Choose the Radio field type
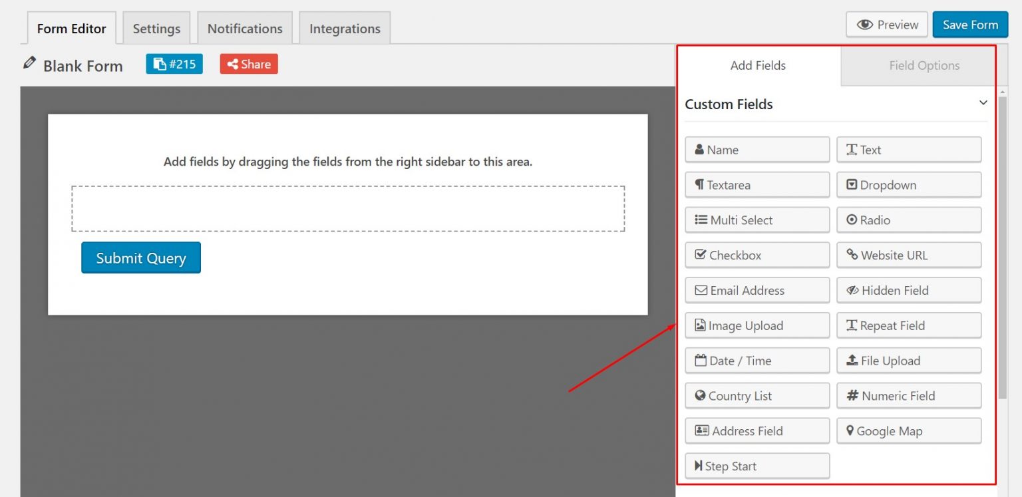 click(853, 220)
